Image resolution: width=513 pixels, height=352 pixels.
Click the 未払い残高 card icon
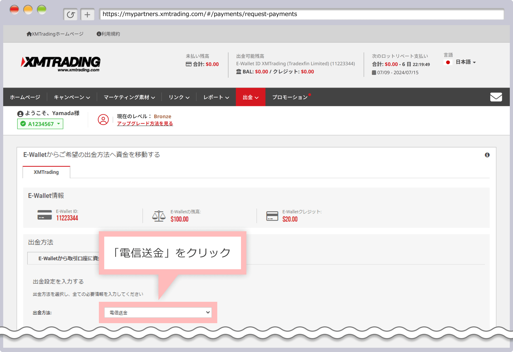click(189, 64)
